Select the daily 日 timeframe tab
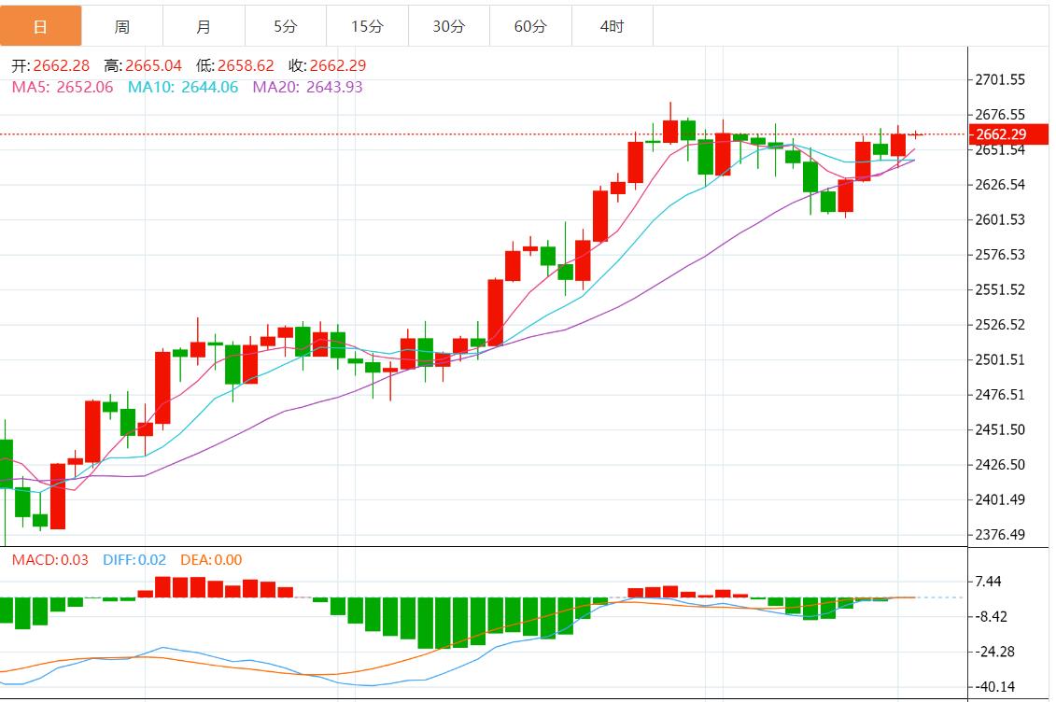1056x702 pixels. pyautogui.click(x=40, y=26)
